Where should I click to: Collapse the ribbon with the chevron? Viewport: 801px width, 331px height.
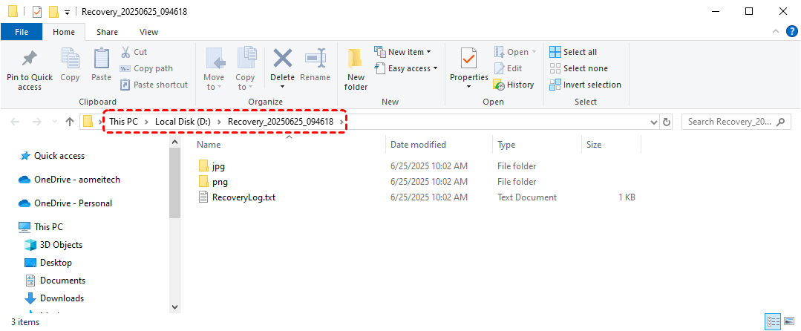click(775, 32)
